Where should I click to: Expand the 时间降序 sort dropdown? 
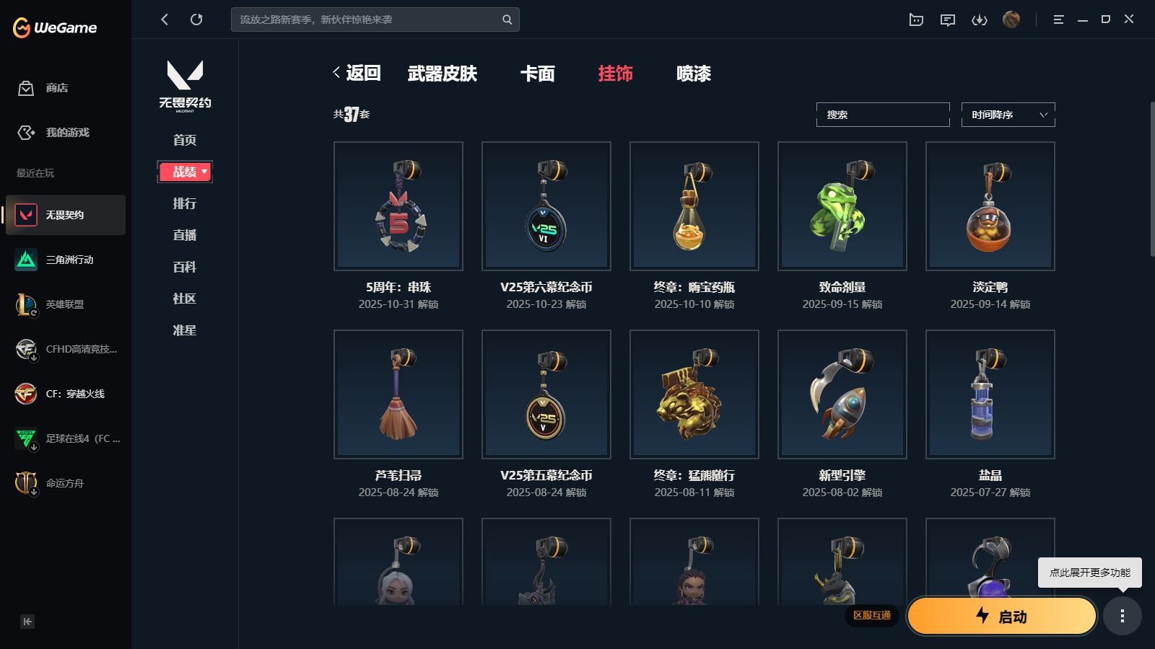coord(1008,115)
